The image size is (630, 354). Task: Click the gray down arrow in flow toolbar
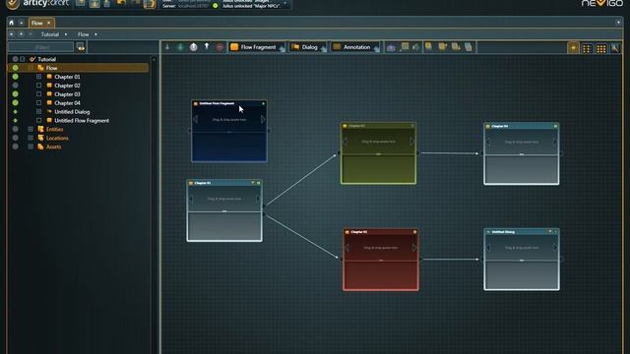[167, 47]
